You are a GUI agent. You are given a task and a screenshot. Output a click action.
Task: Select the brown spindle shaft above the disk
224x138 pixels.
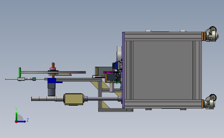click(53, 65)
